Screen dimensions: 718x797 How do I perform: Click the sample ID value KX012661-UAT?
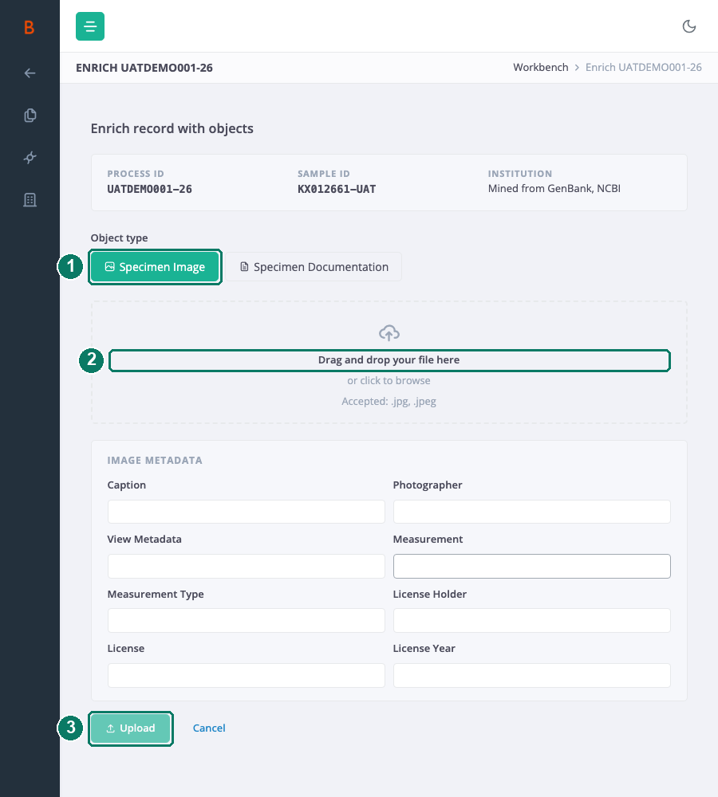coord(337,189)
